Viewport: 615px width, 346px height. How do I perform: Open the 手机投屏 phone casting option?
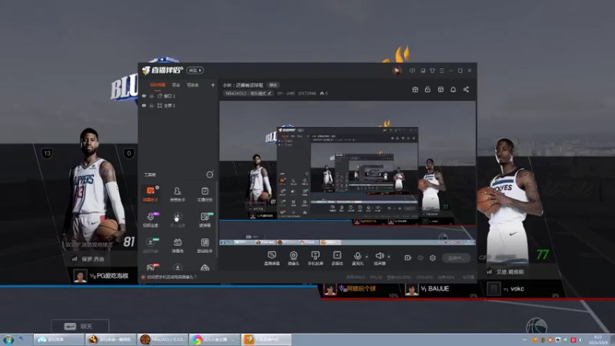click(315, 258)
